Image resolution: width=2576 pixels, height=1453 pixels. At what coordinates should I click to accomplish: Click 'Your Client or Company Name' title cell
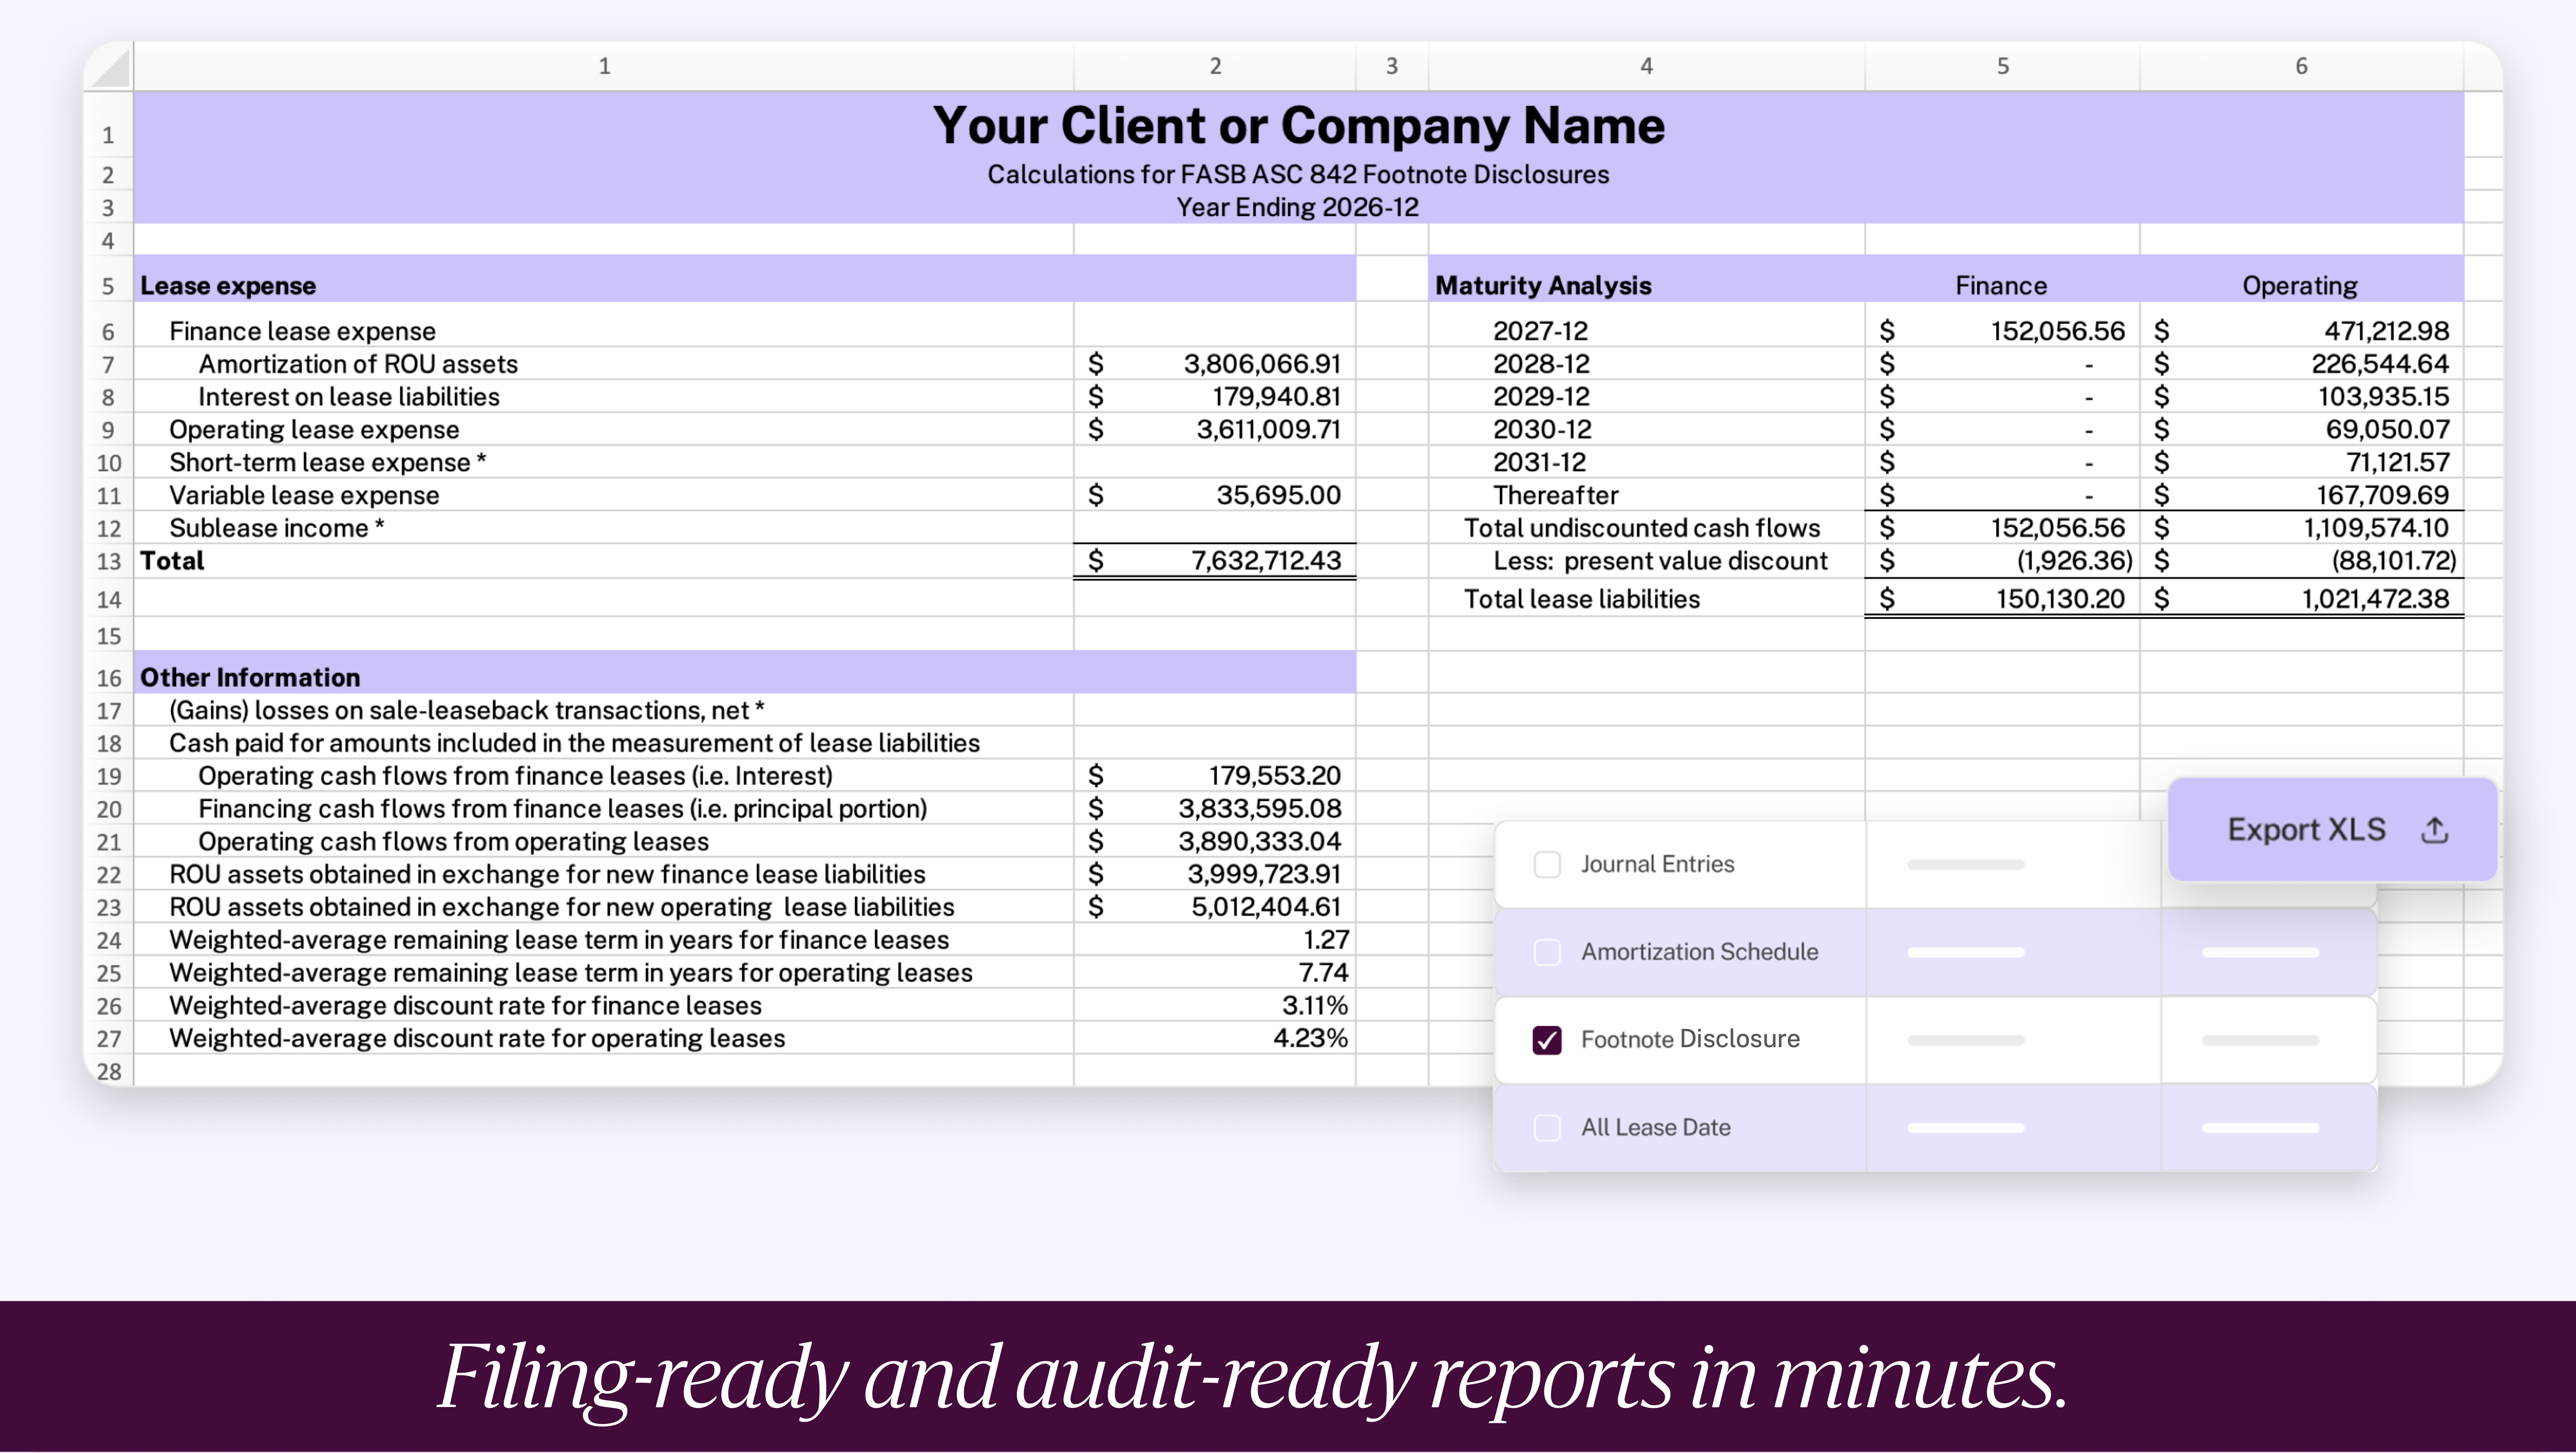1298,126
